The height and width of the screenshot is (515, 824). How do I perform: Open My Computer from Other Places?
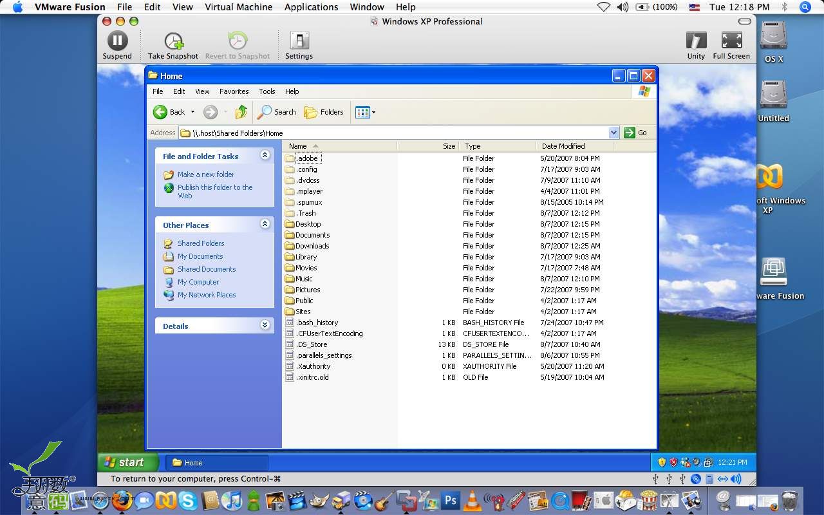point(198,282)
